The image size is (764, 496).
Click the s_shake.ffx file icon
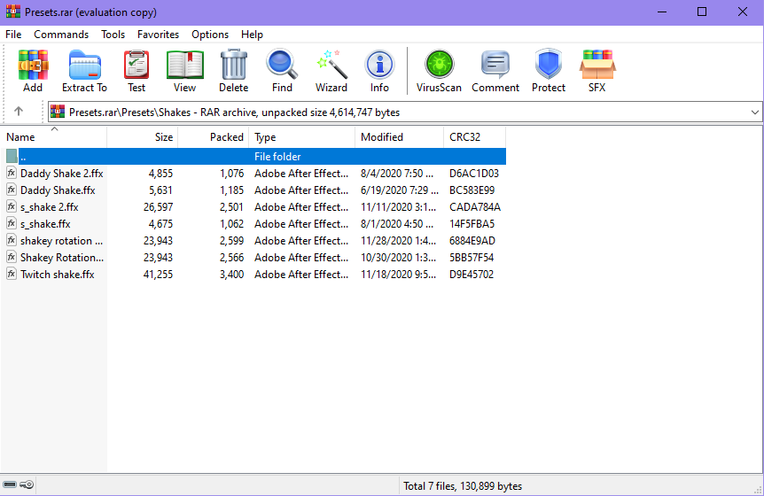click(12, 223)
